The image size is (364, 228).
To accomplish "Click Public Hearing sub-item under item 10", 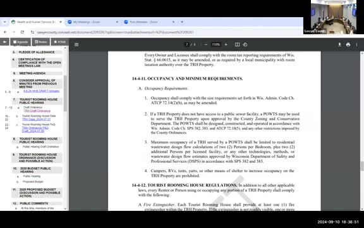I will (32, 176).
